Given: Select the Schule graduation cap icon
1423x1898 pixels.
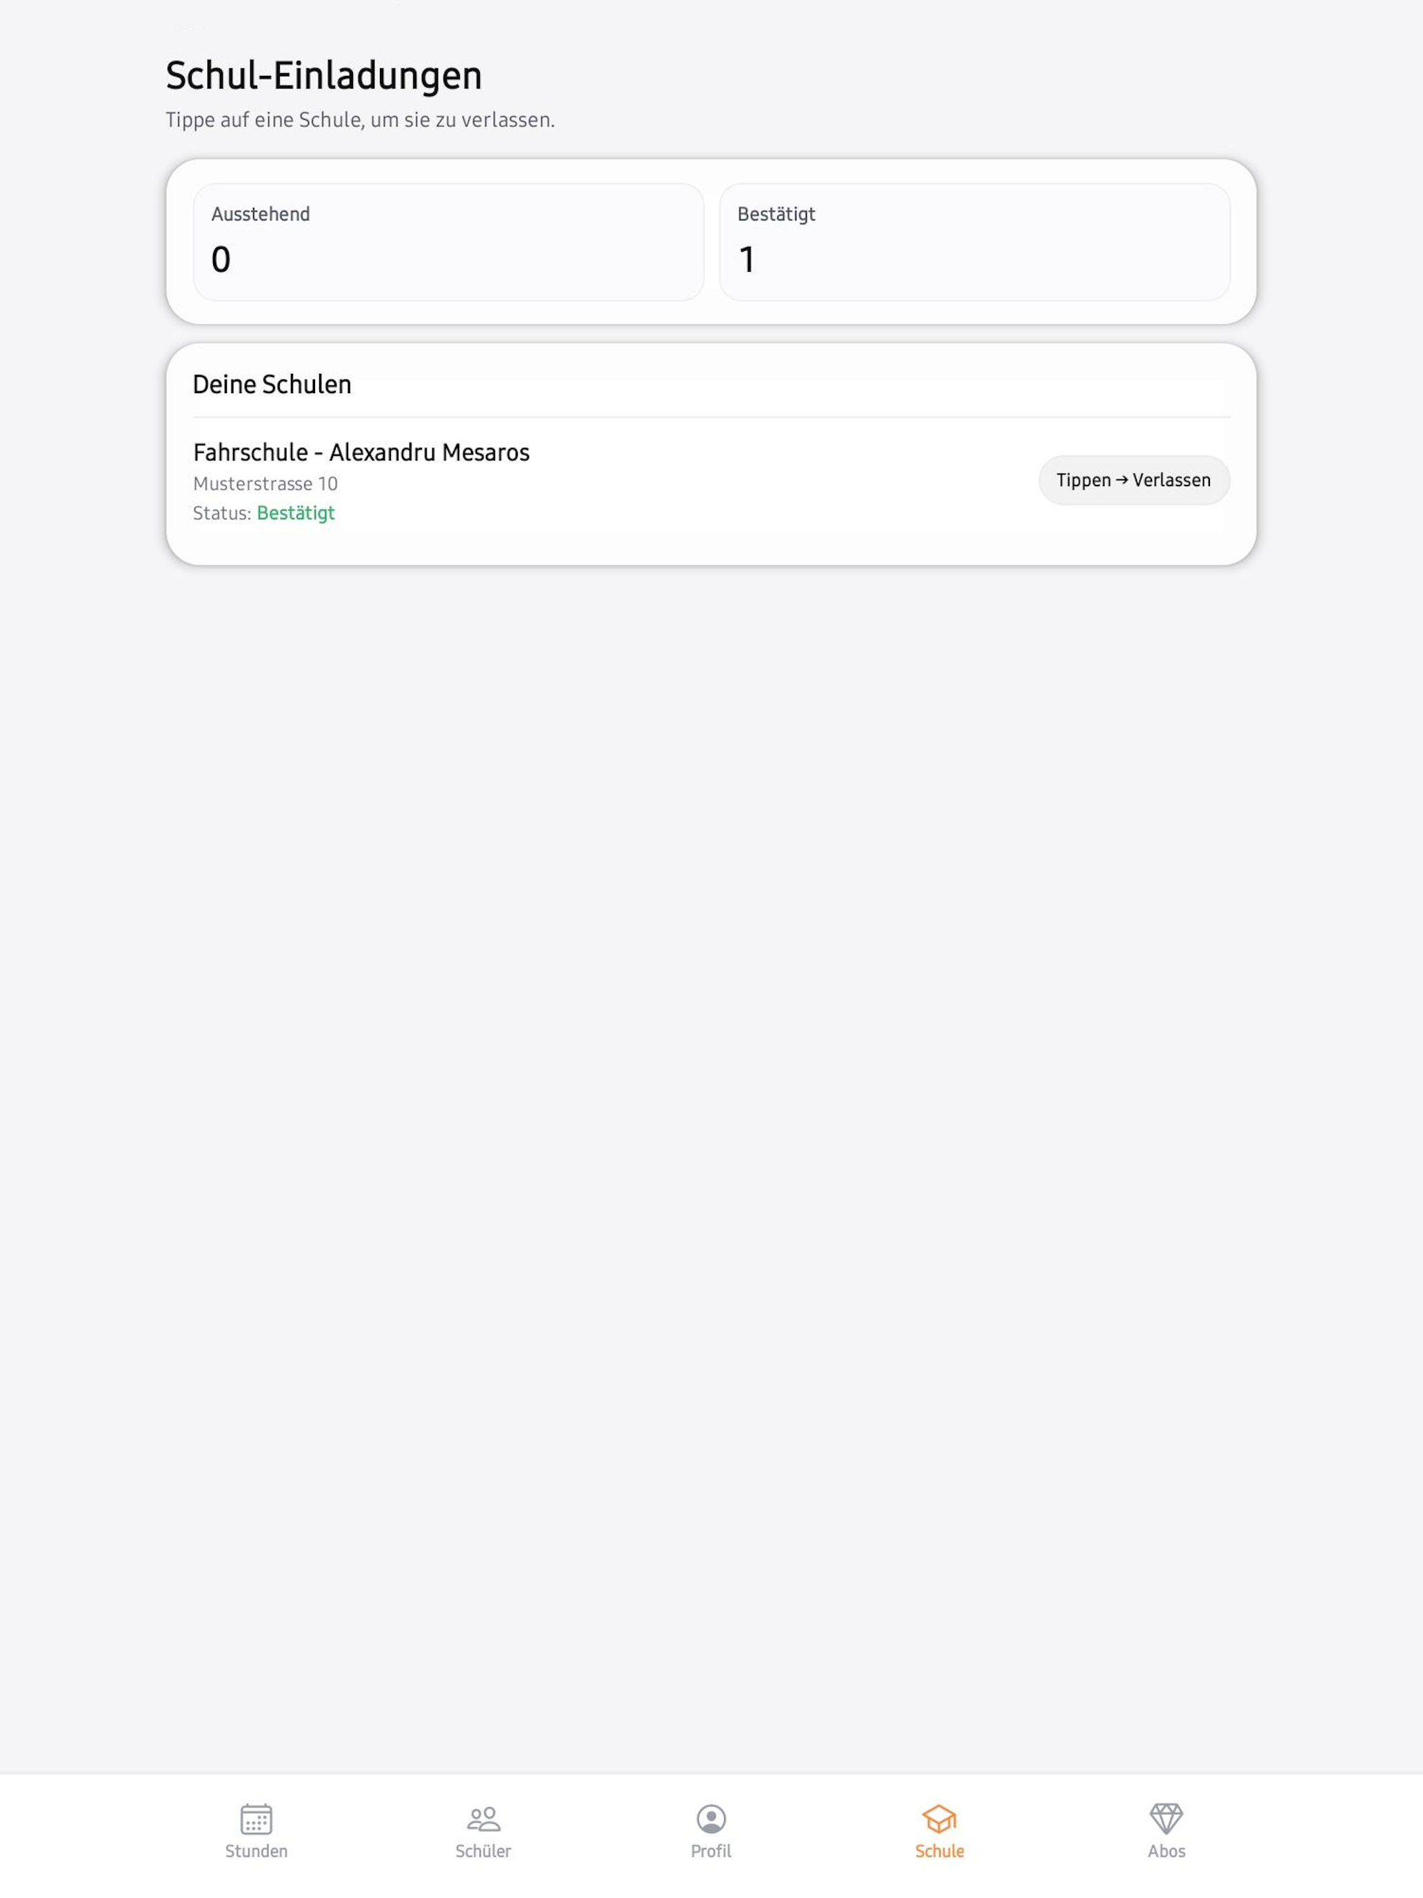Looking at the screenshot, I should (939, 1818).
